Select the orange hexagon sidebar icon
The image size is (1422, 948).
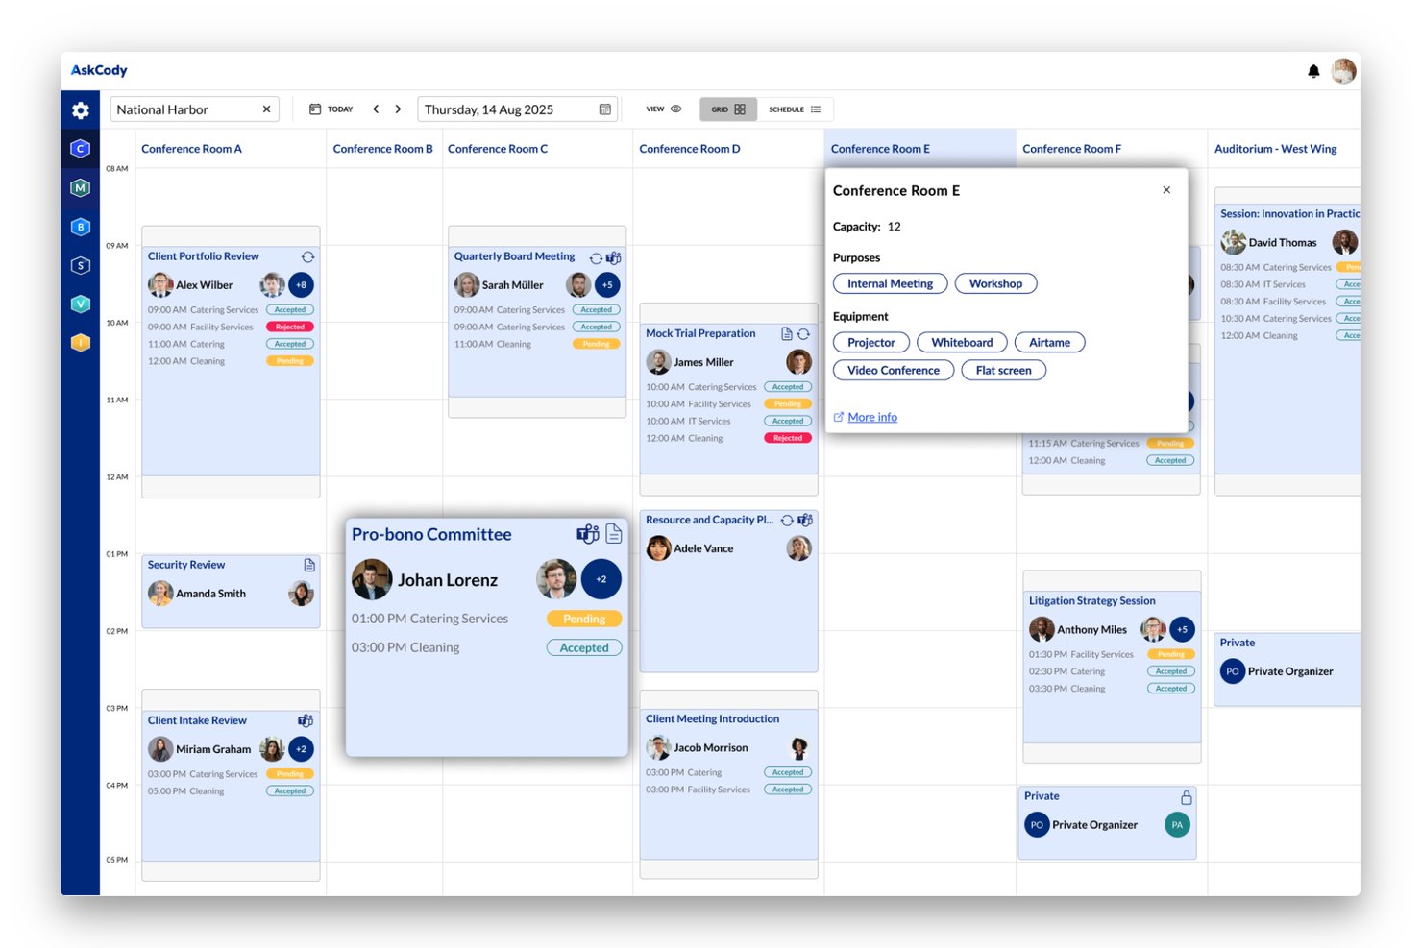[81, 342]
